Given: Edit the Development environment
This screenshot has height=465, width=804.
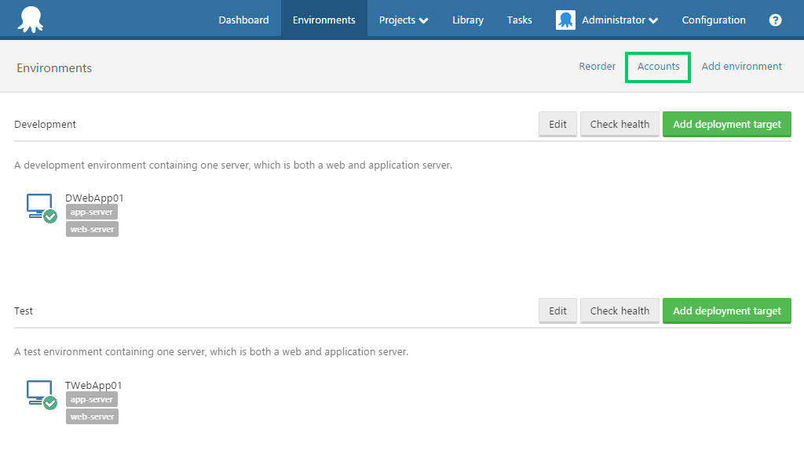Looking at the screenshot, I should [x=557, y=123].
